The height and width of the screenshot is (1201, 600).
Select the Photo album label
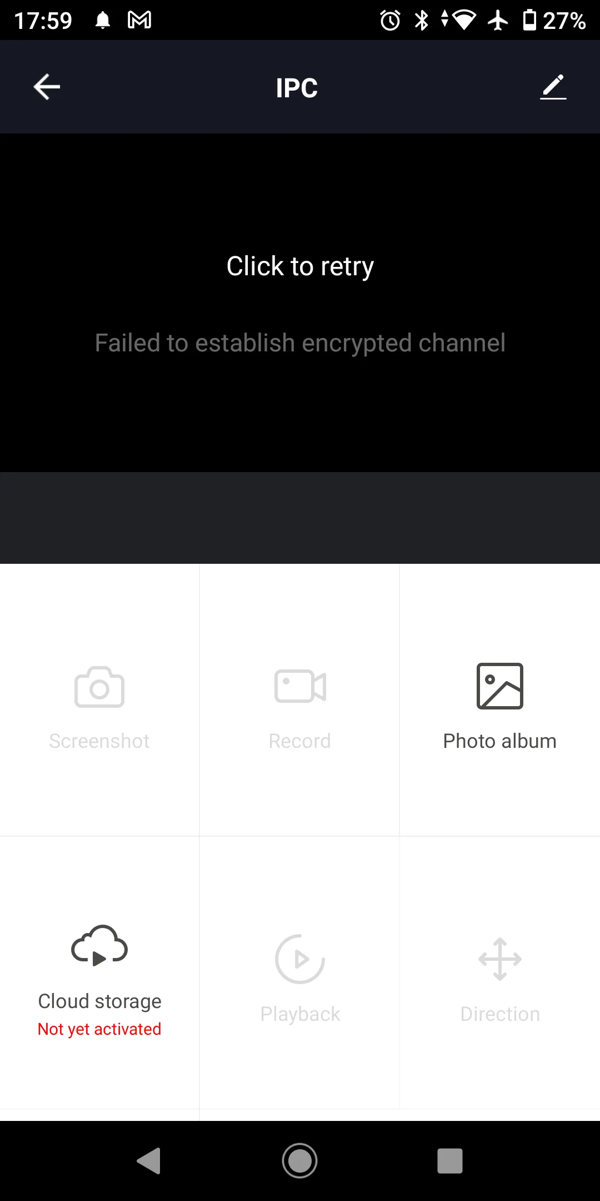click(500, 741)
